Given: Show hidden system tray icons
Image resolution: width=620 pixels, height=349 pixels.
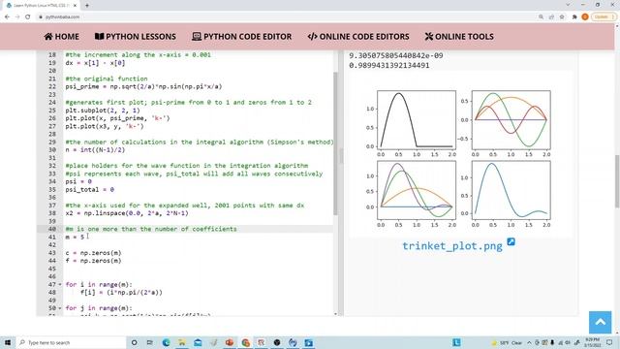Looking at the screenshot, I should point(530,342).
